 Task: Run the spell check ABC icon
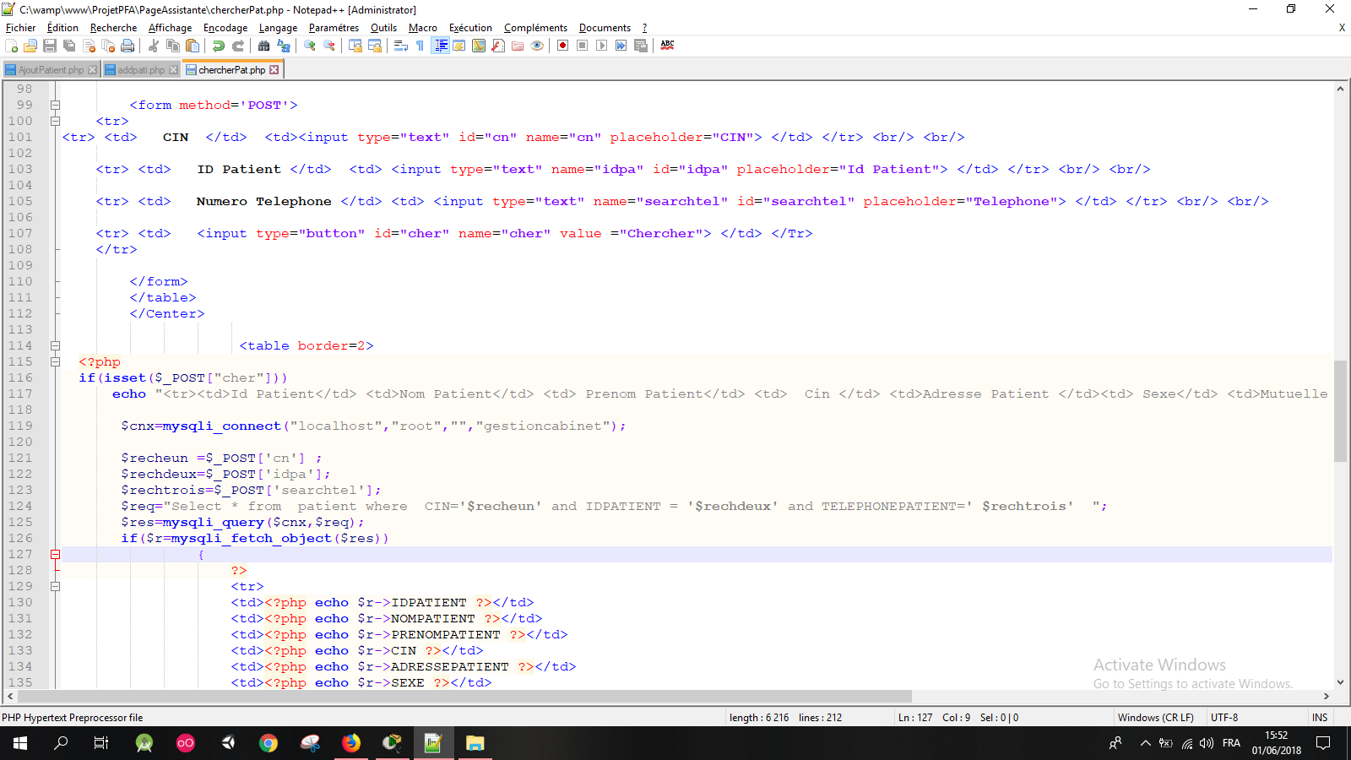coord(666,46)
